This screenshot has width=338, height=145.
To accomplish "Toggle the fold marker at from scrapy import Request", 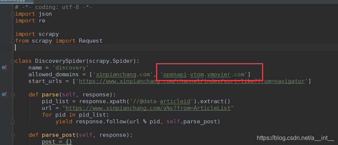I will [13, 41].
